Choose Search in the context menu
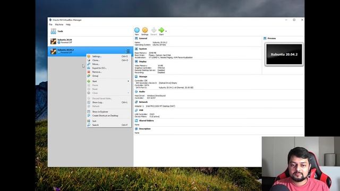Viewport: 340px width, 191px height. point(108,125)
